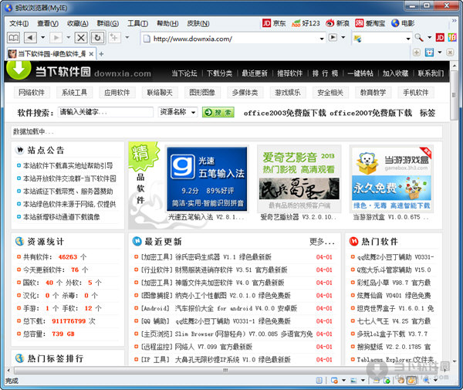463x390 pixels.
Task: Open the 手机软件 category link
Action: (416, 93)
